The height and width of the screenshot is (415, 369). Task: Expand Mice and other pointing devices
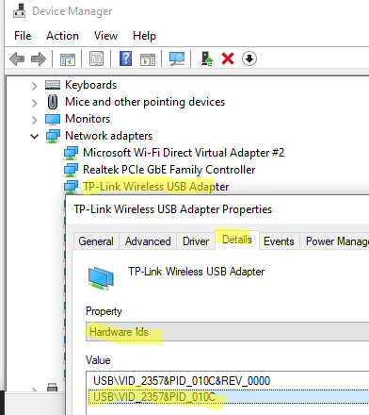tap(34, 103)
